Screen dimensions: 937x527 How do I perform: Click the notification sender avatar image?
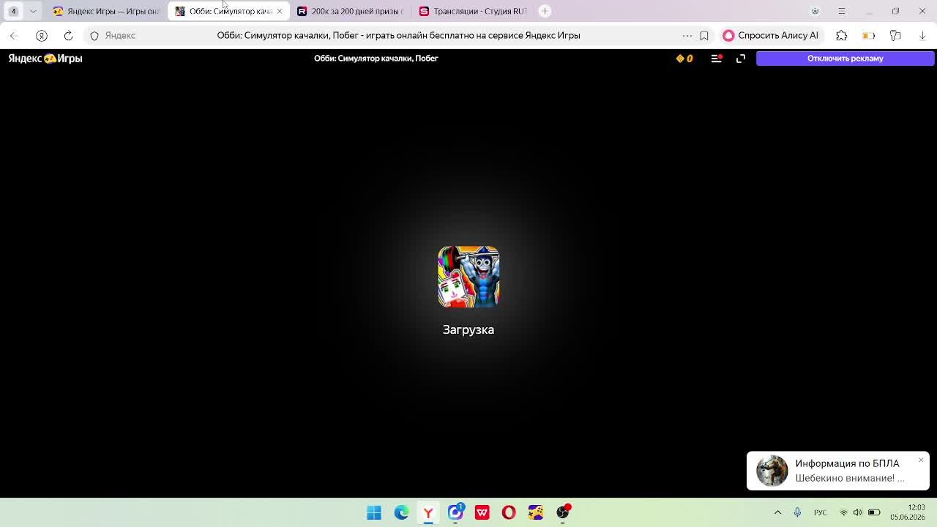point(772,471)
